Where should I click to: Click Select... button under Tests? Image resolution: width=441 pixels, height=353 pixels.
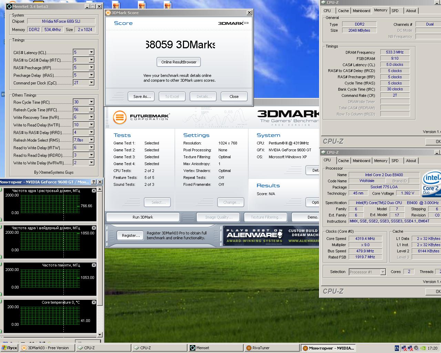158,202
